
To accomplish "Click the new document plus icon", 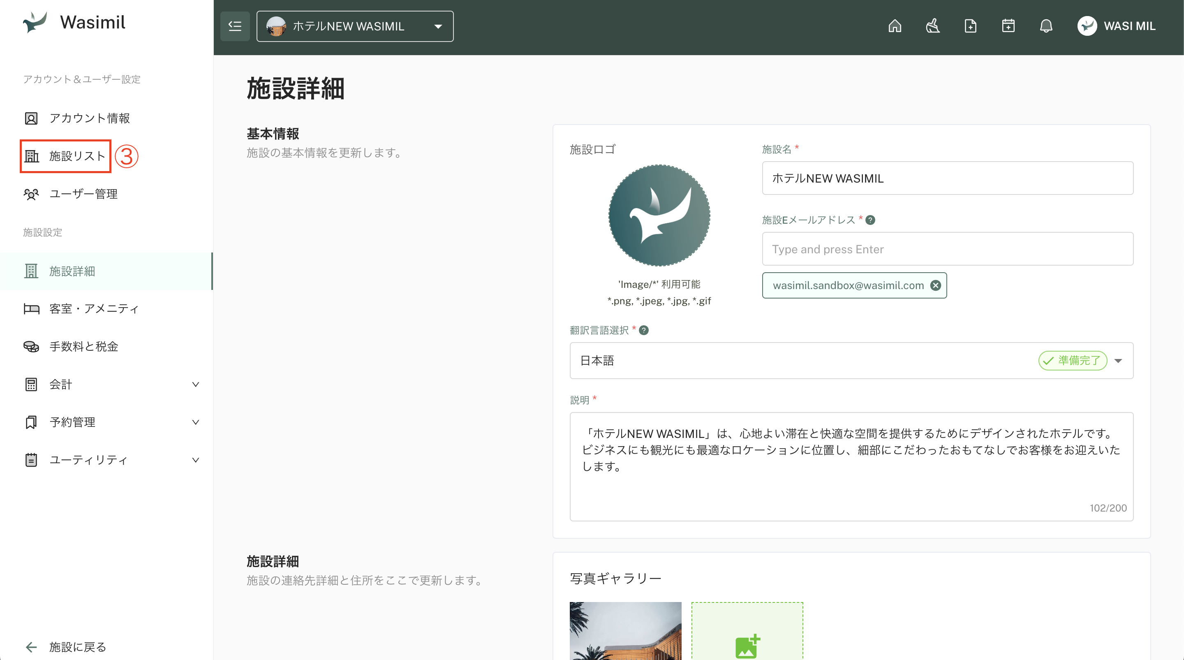I will [x=970, y=26].
